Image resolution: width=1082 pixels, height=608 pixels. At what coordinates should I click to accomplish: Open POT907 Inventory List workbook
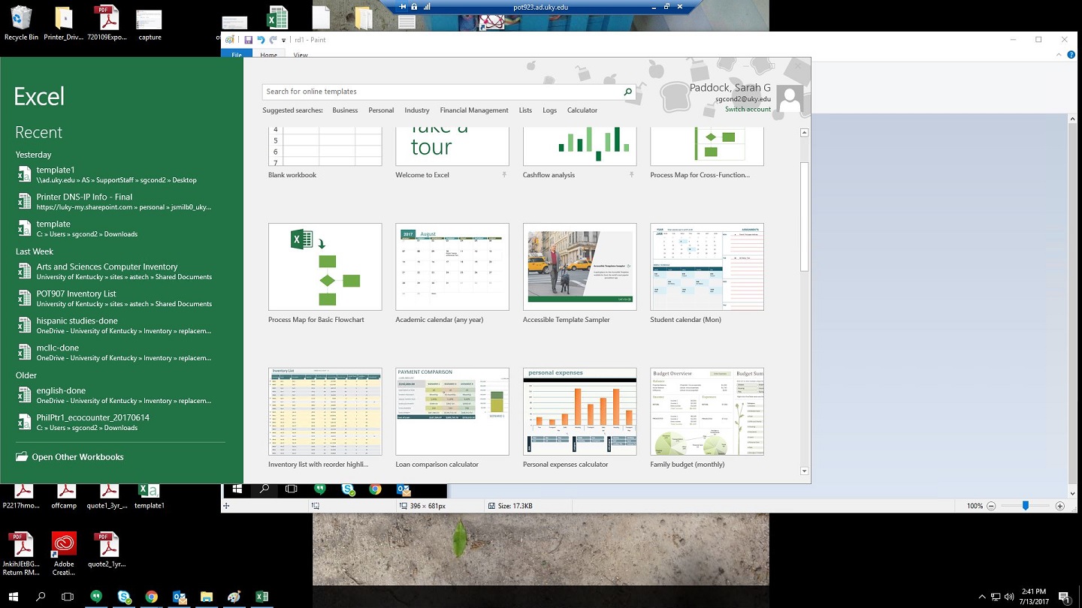(120, 299)
